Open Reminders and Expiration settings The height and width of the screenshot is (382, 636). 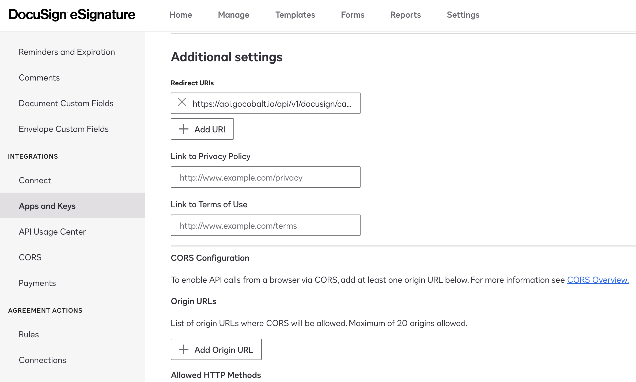[67, 52]
